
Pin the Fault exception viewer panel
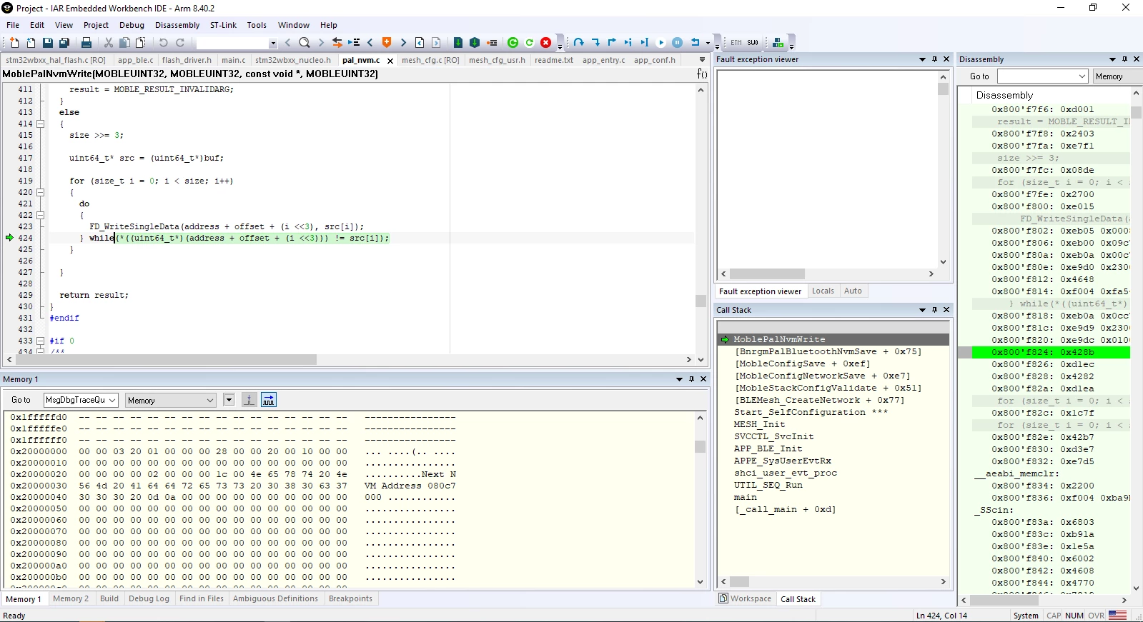(934, 59)
